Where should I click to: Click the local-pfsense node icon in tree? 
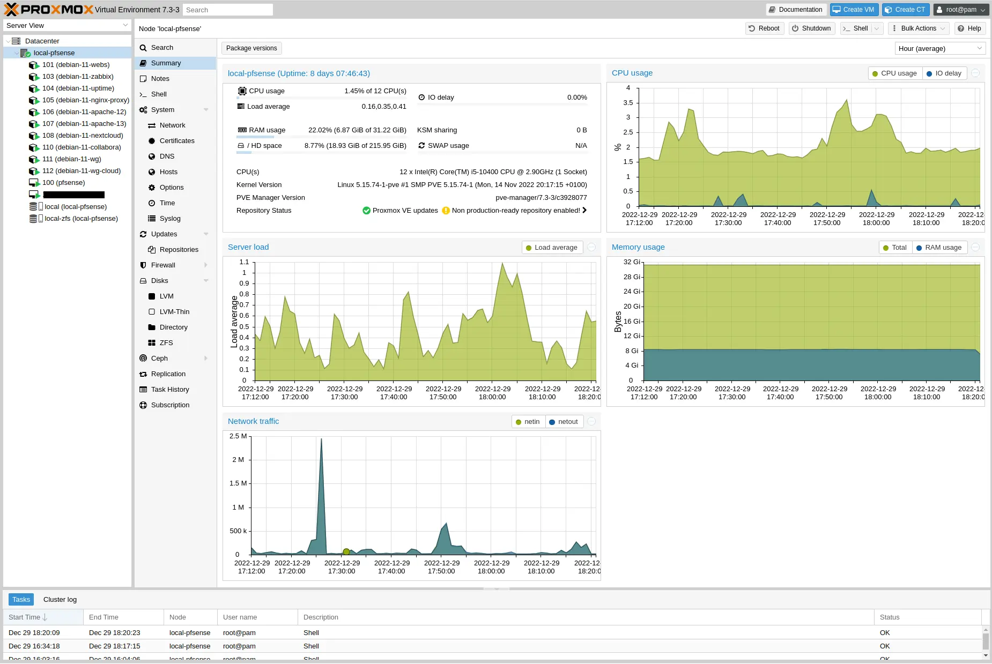[25, 53]
